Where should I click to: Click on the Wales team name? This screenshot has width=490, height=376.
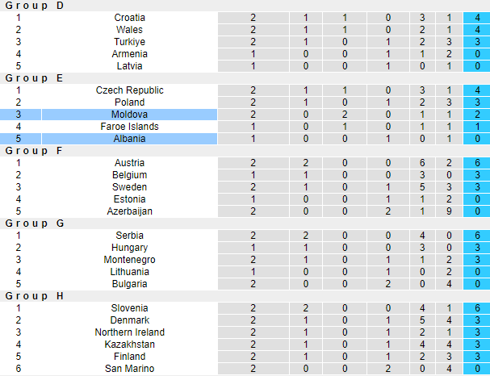click(129, 30)
